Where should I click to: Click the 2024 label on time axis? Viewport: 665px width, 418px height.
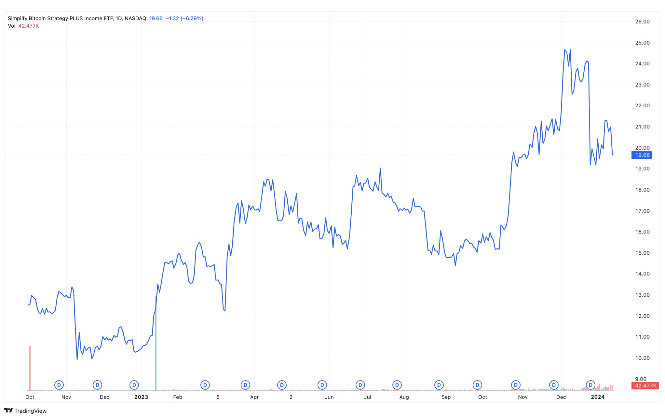point(598,397)
